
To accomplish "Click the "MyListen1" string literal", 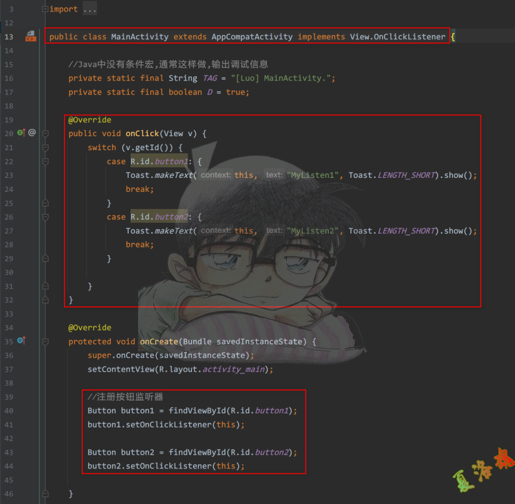I will (x=312, y=175).
